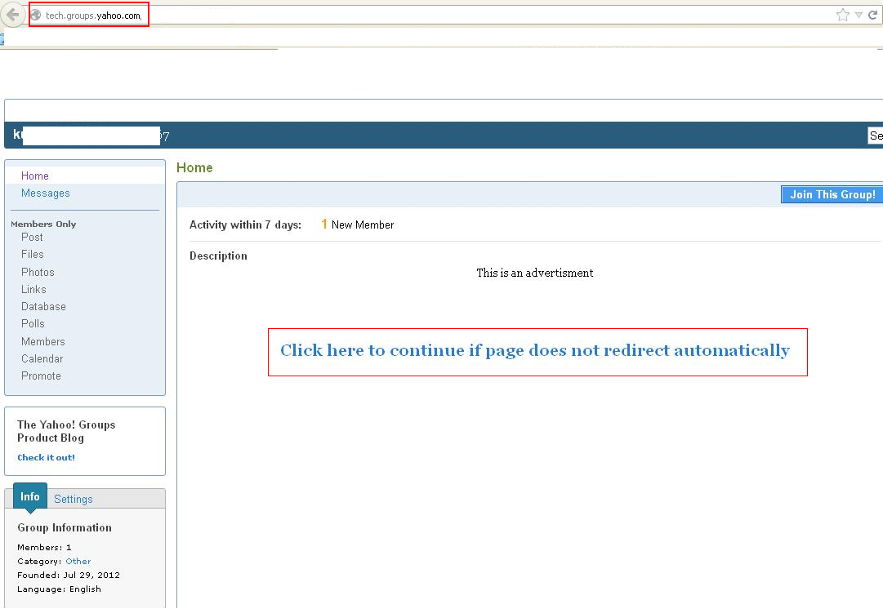
Task: Select Post under Members Only
Action: click(x=32, y=237)
